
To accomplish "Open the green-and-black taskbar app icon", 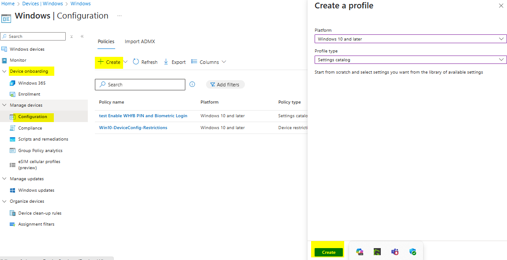I will (x=377, y=252).
